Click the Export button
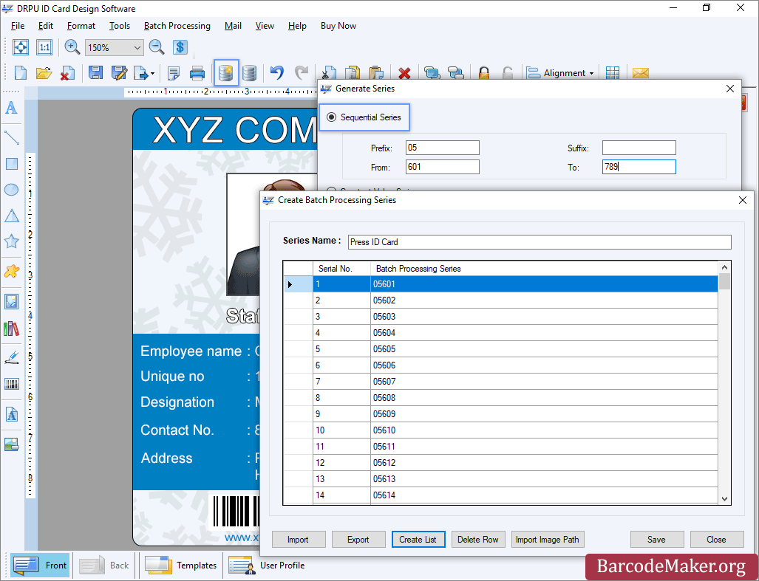 coord(358,540)
